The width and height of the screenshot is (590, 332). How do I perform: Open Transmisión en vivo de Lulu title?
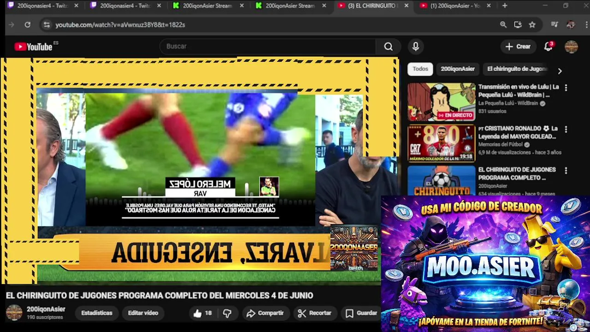[x=519, y=91]
